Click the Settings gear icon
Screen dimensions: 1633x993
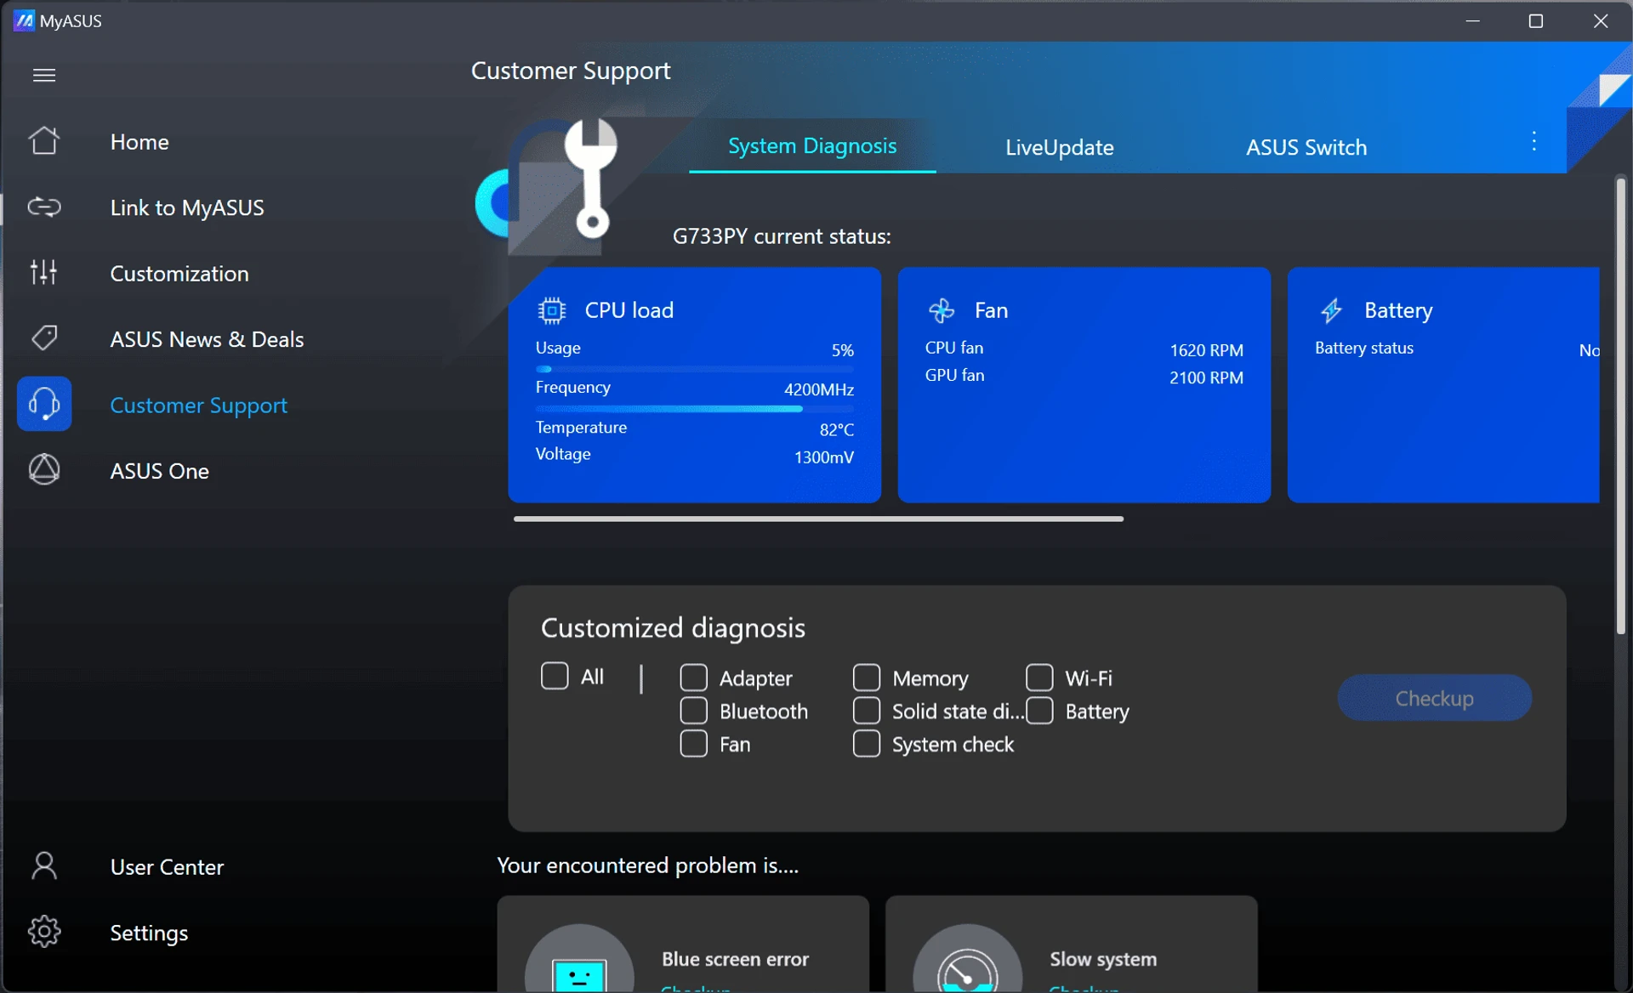(44, 932)
